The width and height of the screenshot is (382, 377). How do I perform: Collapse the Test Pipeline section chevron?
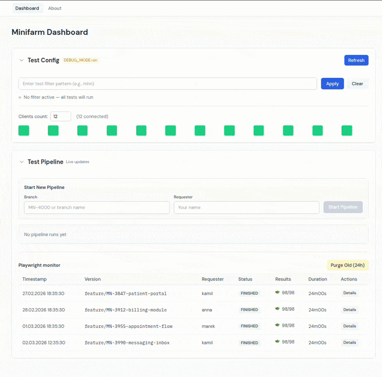pos(21,162)
